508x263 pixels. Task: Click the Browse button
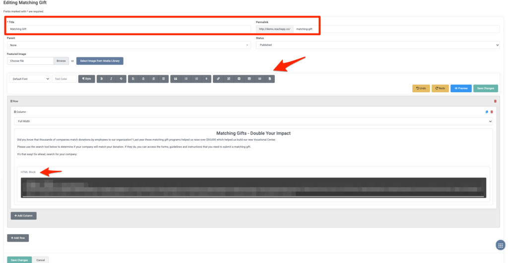[x=61, y=61]
